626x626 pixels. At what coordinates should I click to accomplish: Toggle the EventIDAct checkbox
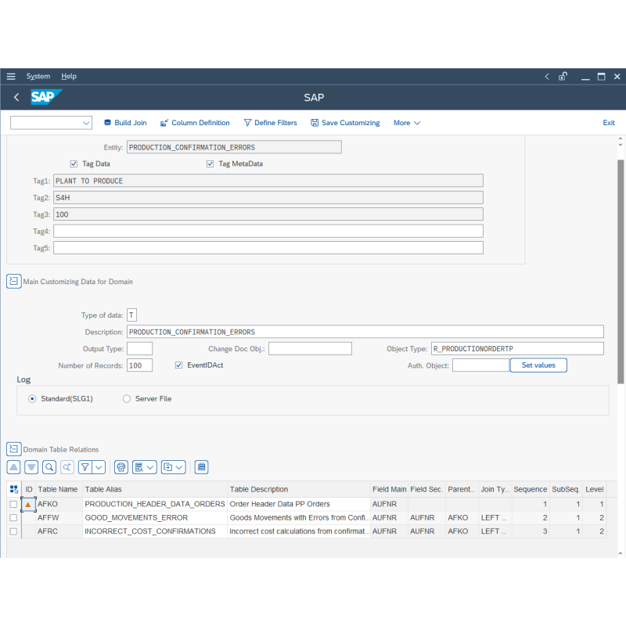pyautogui.click(x=179, y=365)
